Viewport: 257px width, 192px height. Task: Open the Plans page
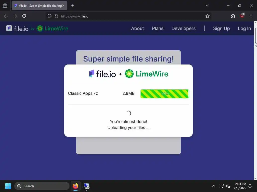coord(158,28)
